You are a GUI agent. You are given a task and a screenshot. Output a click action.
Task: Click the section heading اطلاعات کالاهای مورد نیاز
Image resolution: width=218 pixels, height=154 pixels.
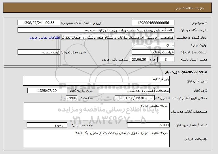coord(186,72)
